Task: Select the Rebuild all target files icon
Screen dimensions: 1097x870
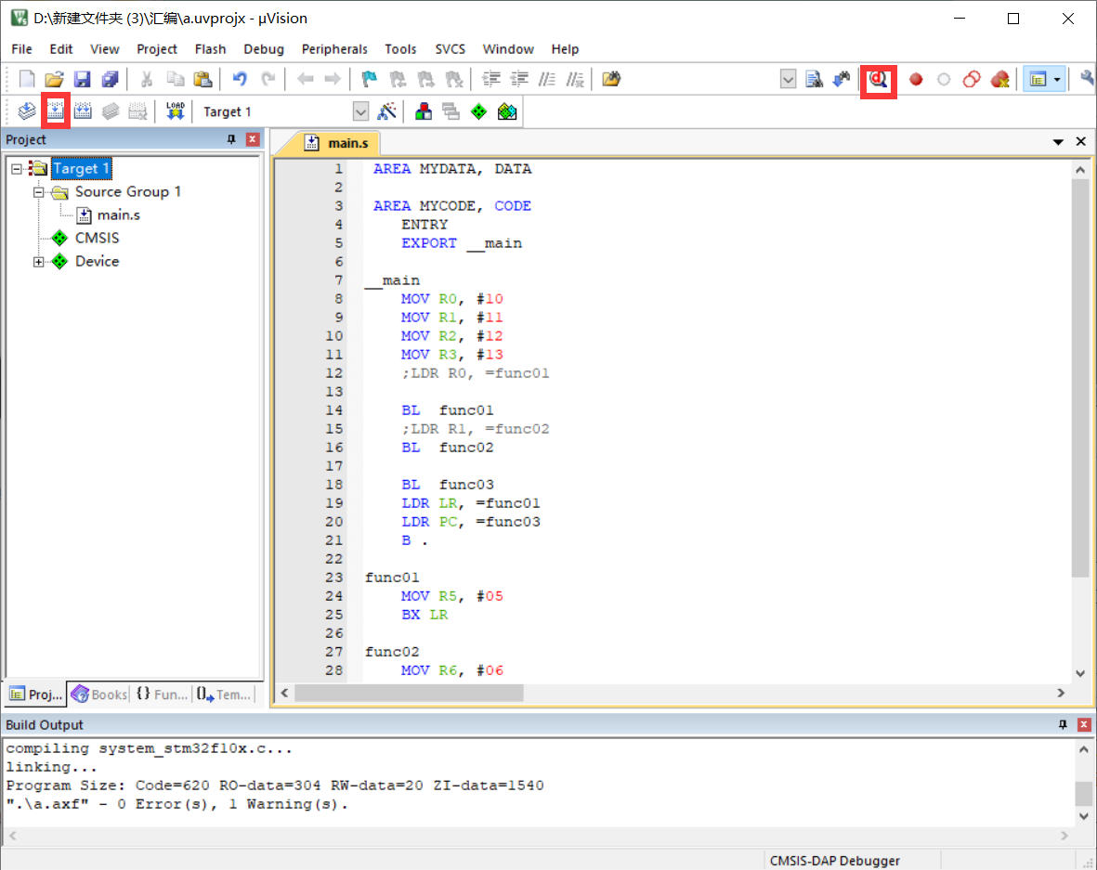Action: [83, 110]
